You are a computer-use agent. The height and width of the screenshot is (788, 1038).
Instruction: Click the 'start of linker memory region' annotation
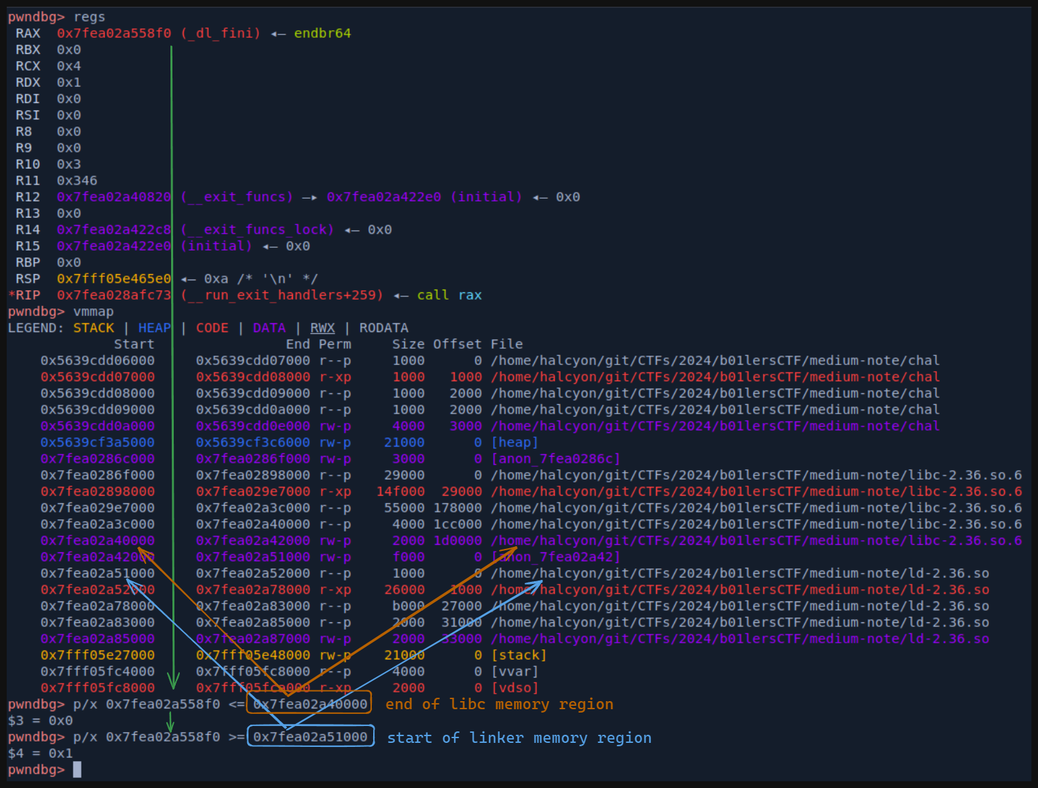tap(519, 737)
